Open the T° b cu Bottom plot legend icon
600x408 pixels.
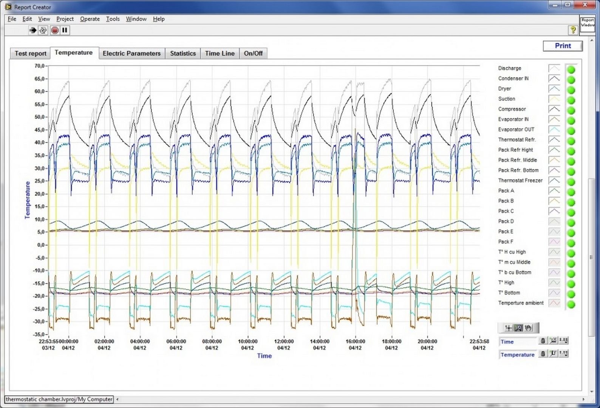(x=554, y=272)
